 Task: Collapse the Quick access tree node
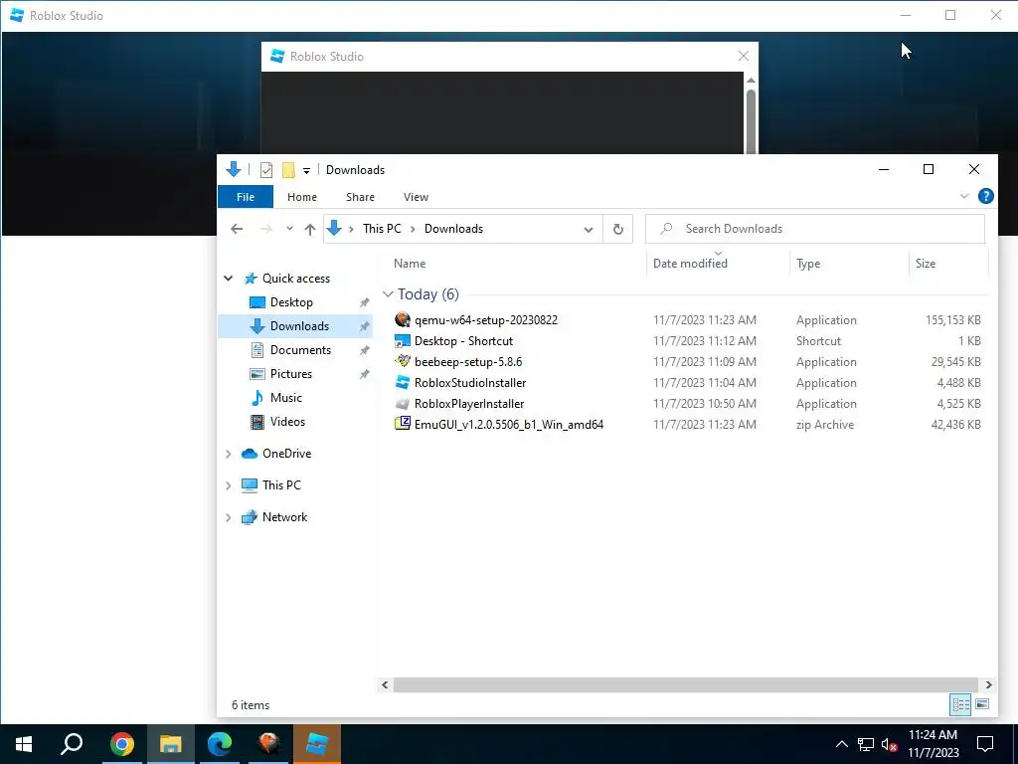[228, 279]
